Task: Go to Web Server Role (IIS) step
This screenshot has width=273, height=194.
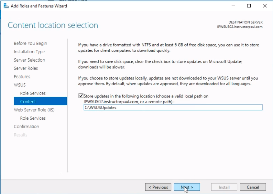Action: coord(34,110)
